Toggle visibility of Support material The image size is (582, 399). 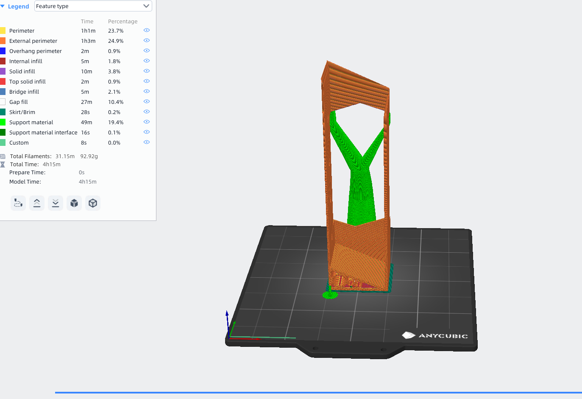point(147,122)
